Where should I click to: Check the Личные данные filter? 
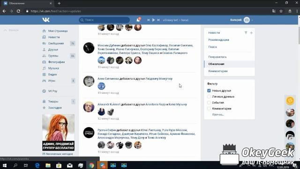[209, 97]
